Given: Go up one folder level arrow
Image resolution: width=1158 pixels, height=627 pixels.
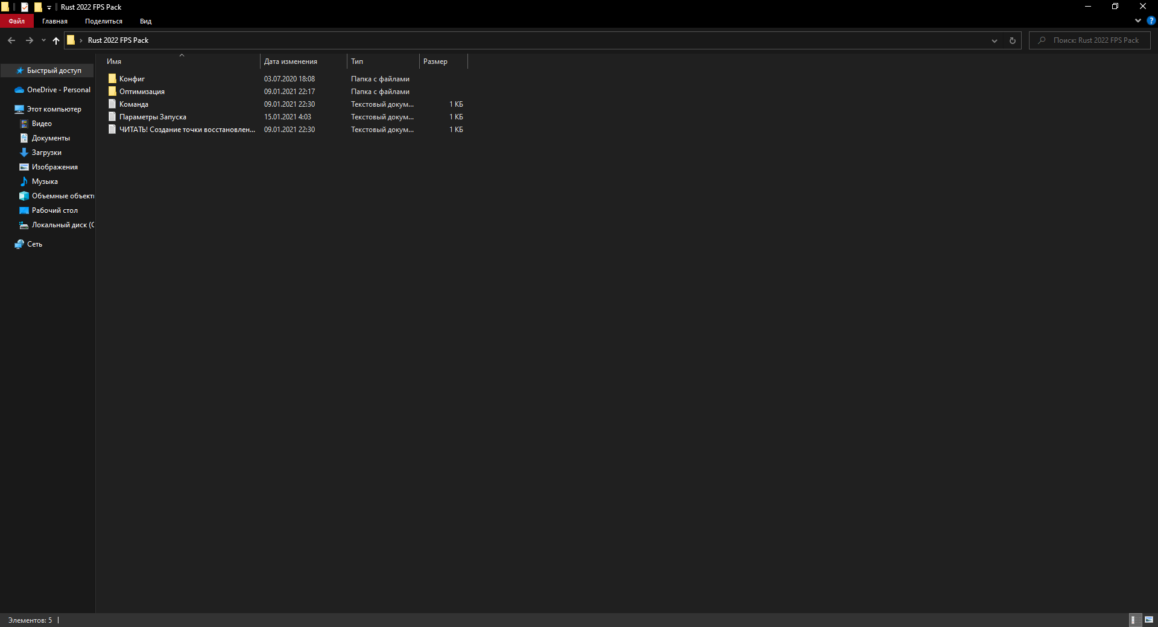Looking at the screenshot, I should pos(56,40).
